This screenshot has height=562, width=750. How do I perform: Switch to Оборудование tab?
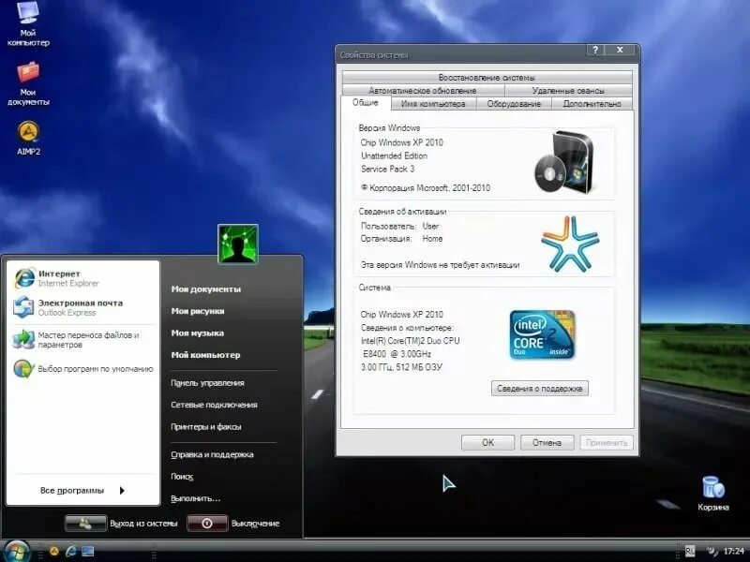pyautogui.click(x=514, y=104)
